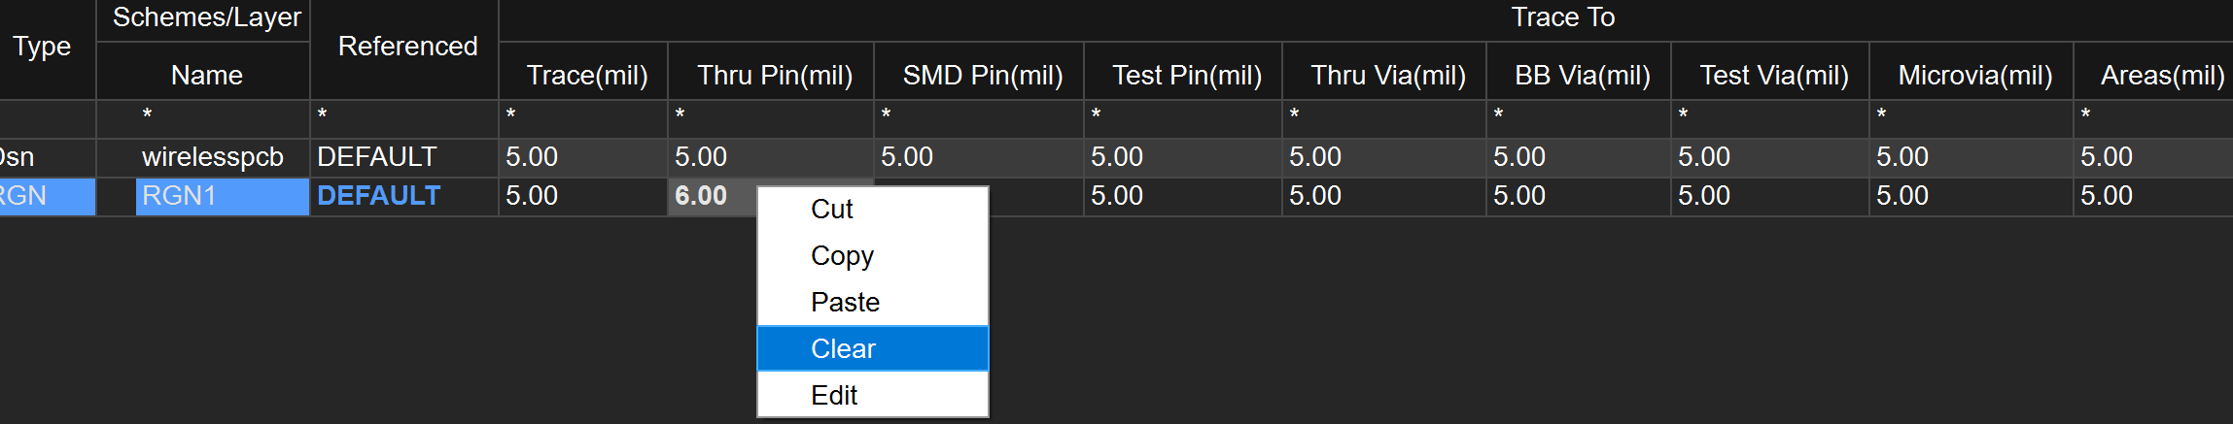Select the Thru Via(mil) column header
This screenshot has height=424, width=2233.
coord(1387,76)
